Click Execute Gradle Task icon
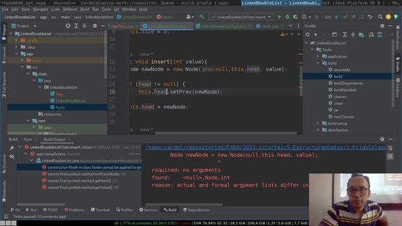402x226 pixels. [x=334, y=35]
